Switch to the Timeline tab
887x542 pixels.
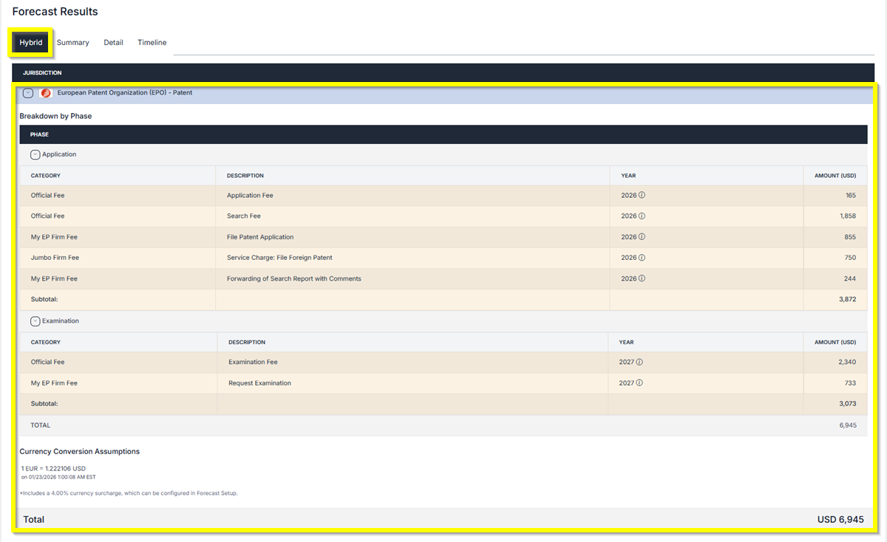coord(152,43)
